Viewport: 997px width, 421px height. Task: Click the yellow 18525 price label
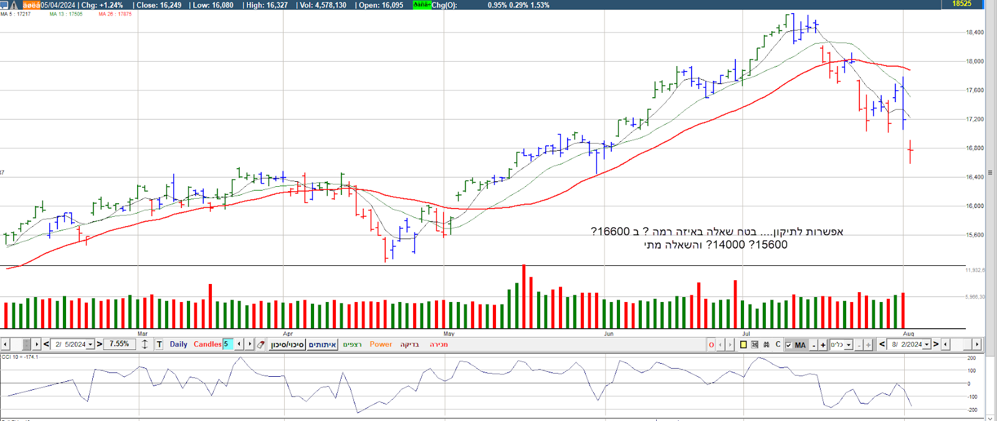pyautogui.click(x=961, y=4)
